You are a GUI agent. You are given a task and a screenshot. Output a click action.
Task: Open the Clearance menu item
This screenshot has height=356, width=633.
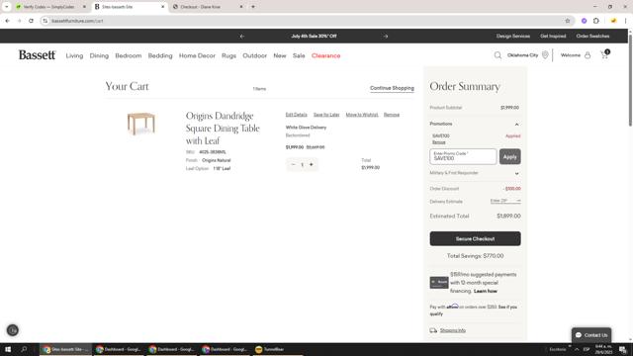[325, 55]
